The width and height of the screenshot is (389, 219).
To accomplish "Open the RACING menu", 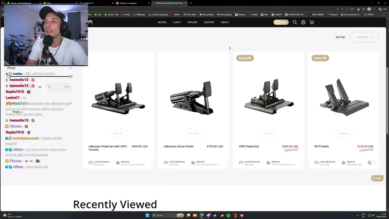I will tap(162, 22).
